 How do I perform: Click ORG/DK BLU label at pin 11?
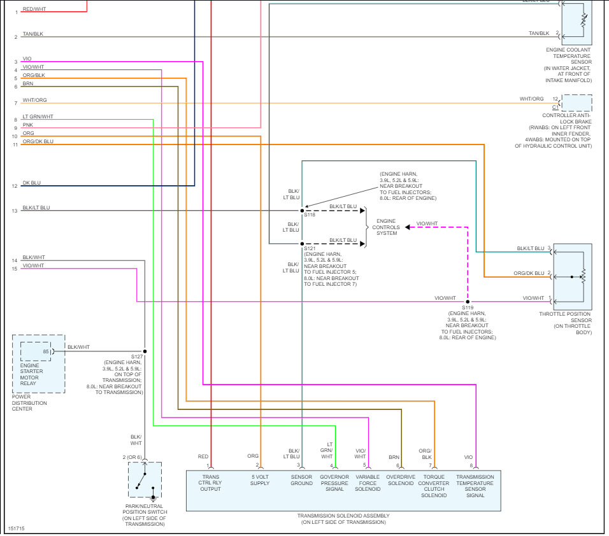pos(38,141)
